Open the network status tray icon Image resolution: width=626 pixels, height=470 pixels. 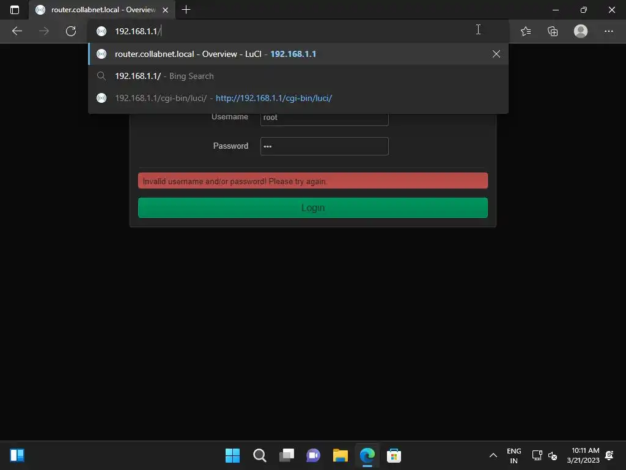(x=537, y=455)
